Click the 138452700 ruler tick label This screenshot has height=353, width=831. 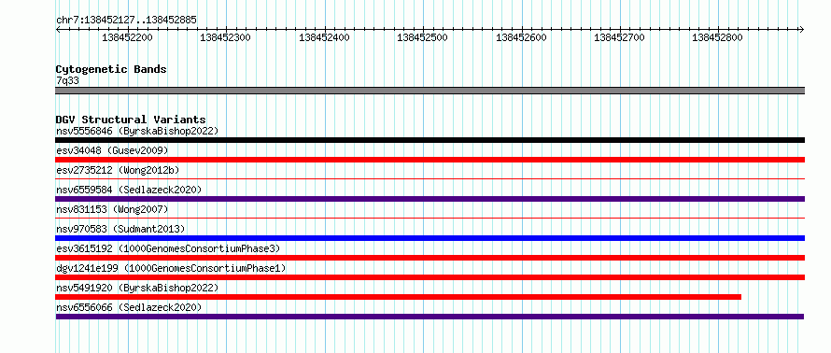[619, 37]
